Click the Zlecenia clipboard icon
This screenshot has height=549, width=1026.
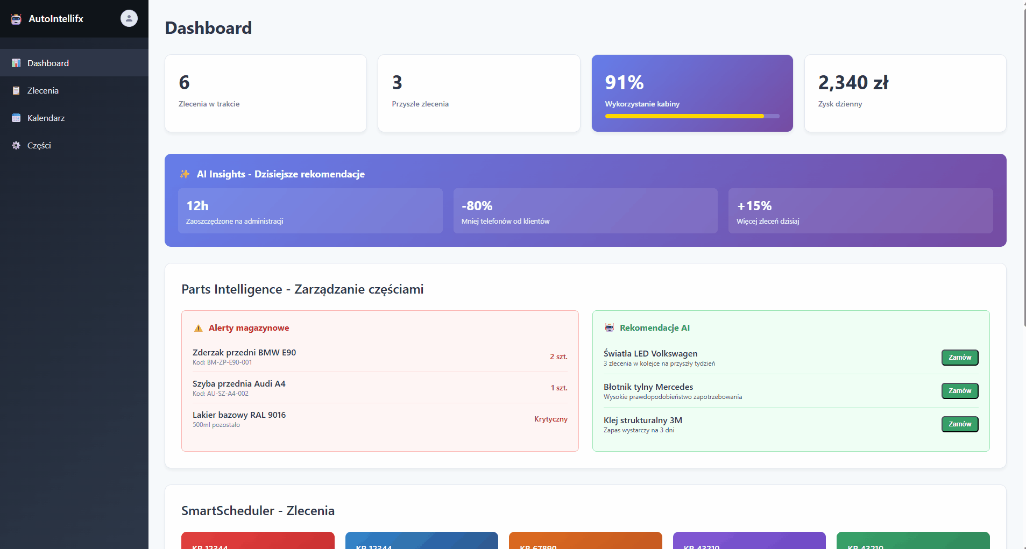click(x=16, y=90)
